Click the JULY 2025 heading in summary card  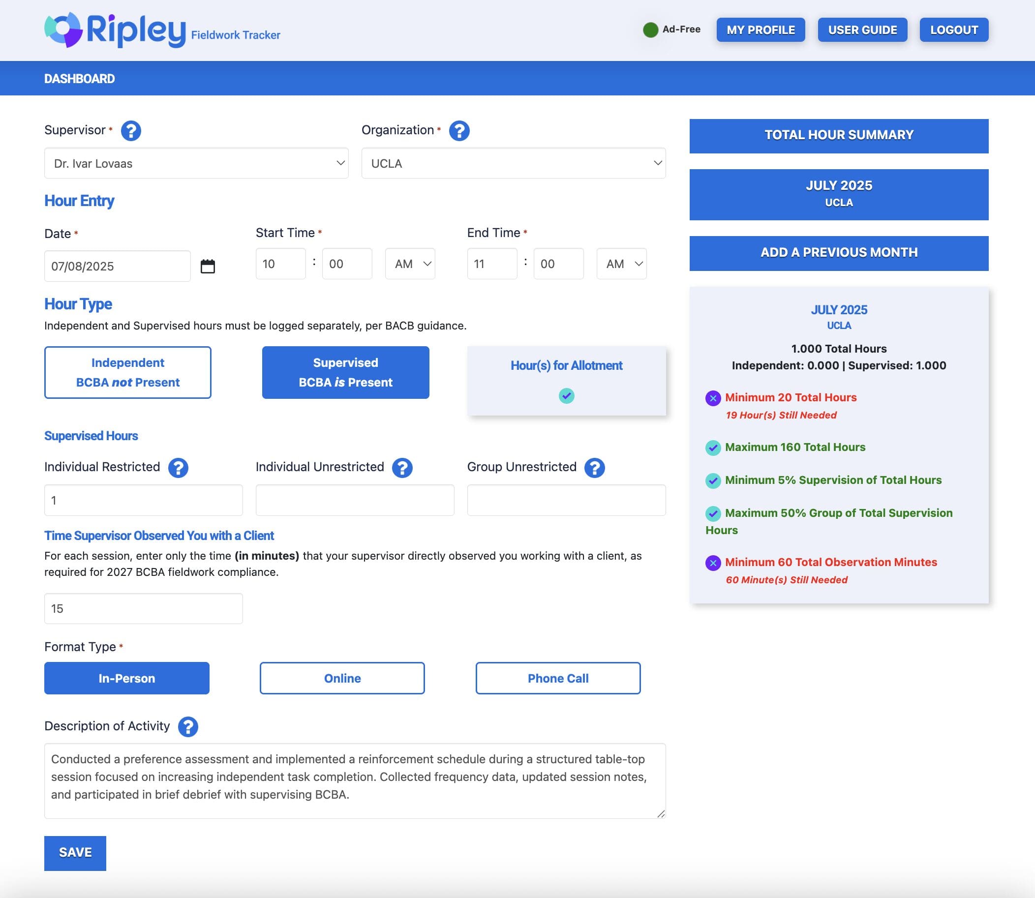click(839, 310)
